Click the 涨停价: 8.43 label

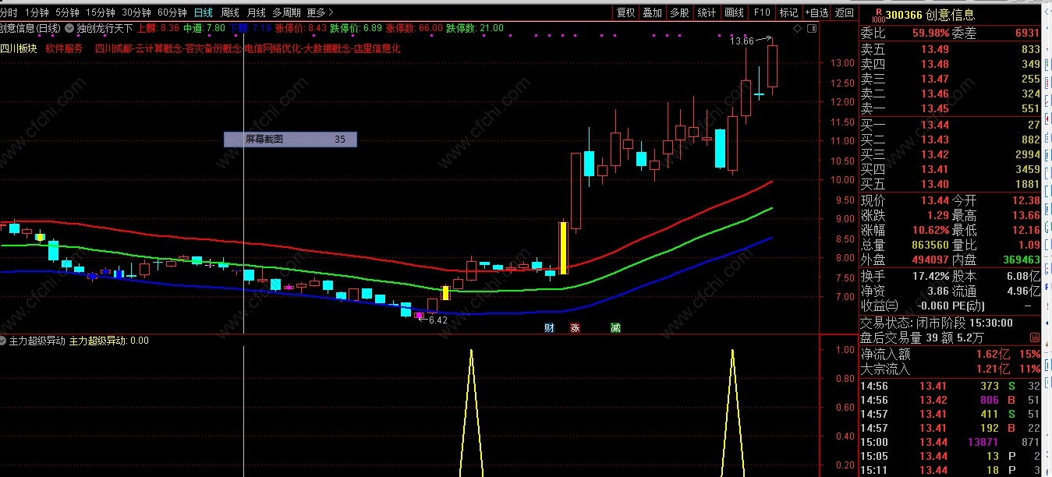pos(301,28)
